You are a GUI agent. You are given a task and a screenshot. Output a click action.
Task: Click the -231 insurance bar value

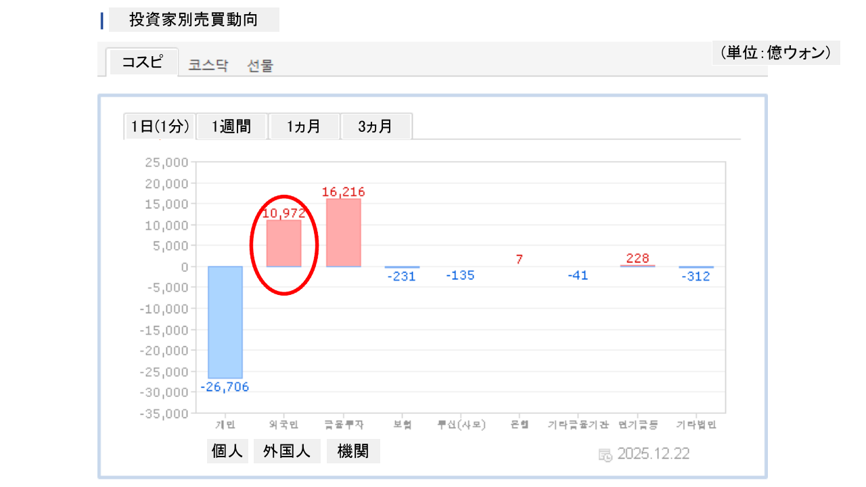pyautogui.click(x=402, y=277)
